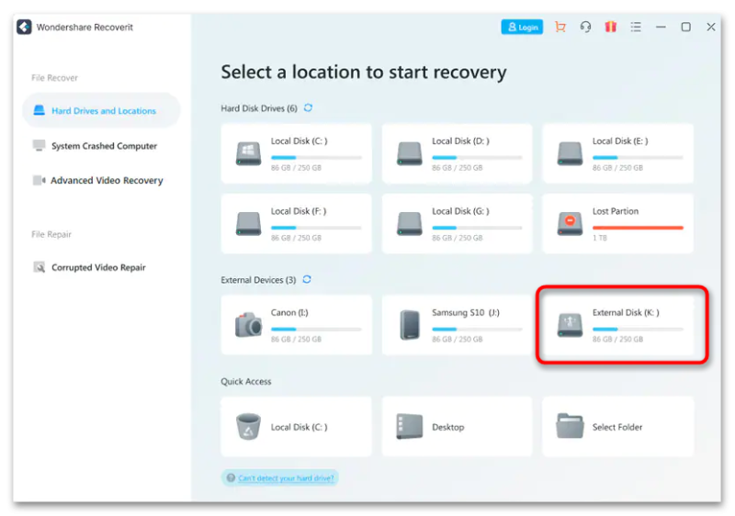The image size is (735, 516).
Task: Click the 1 TB size text
Action: [x=600, y=238]
